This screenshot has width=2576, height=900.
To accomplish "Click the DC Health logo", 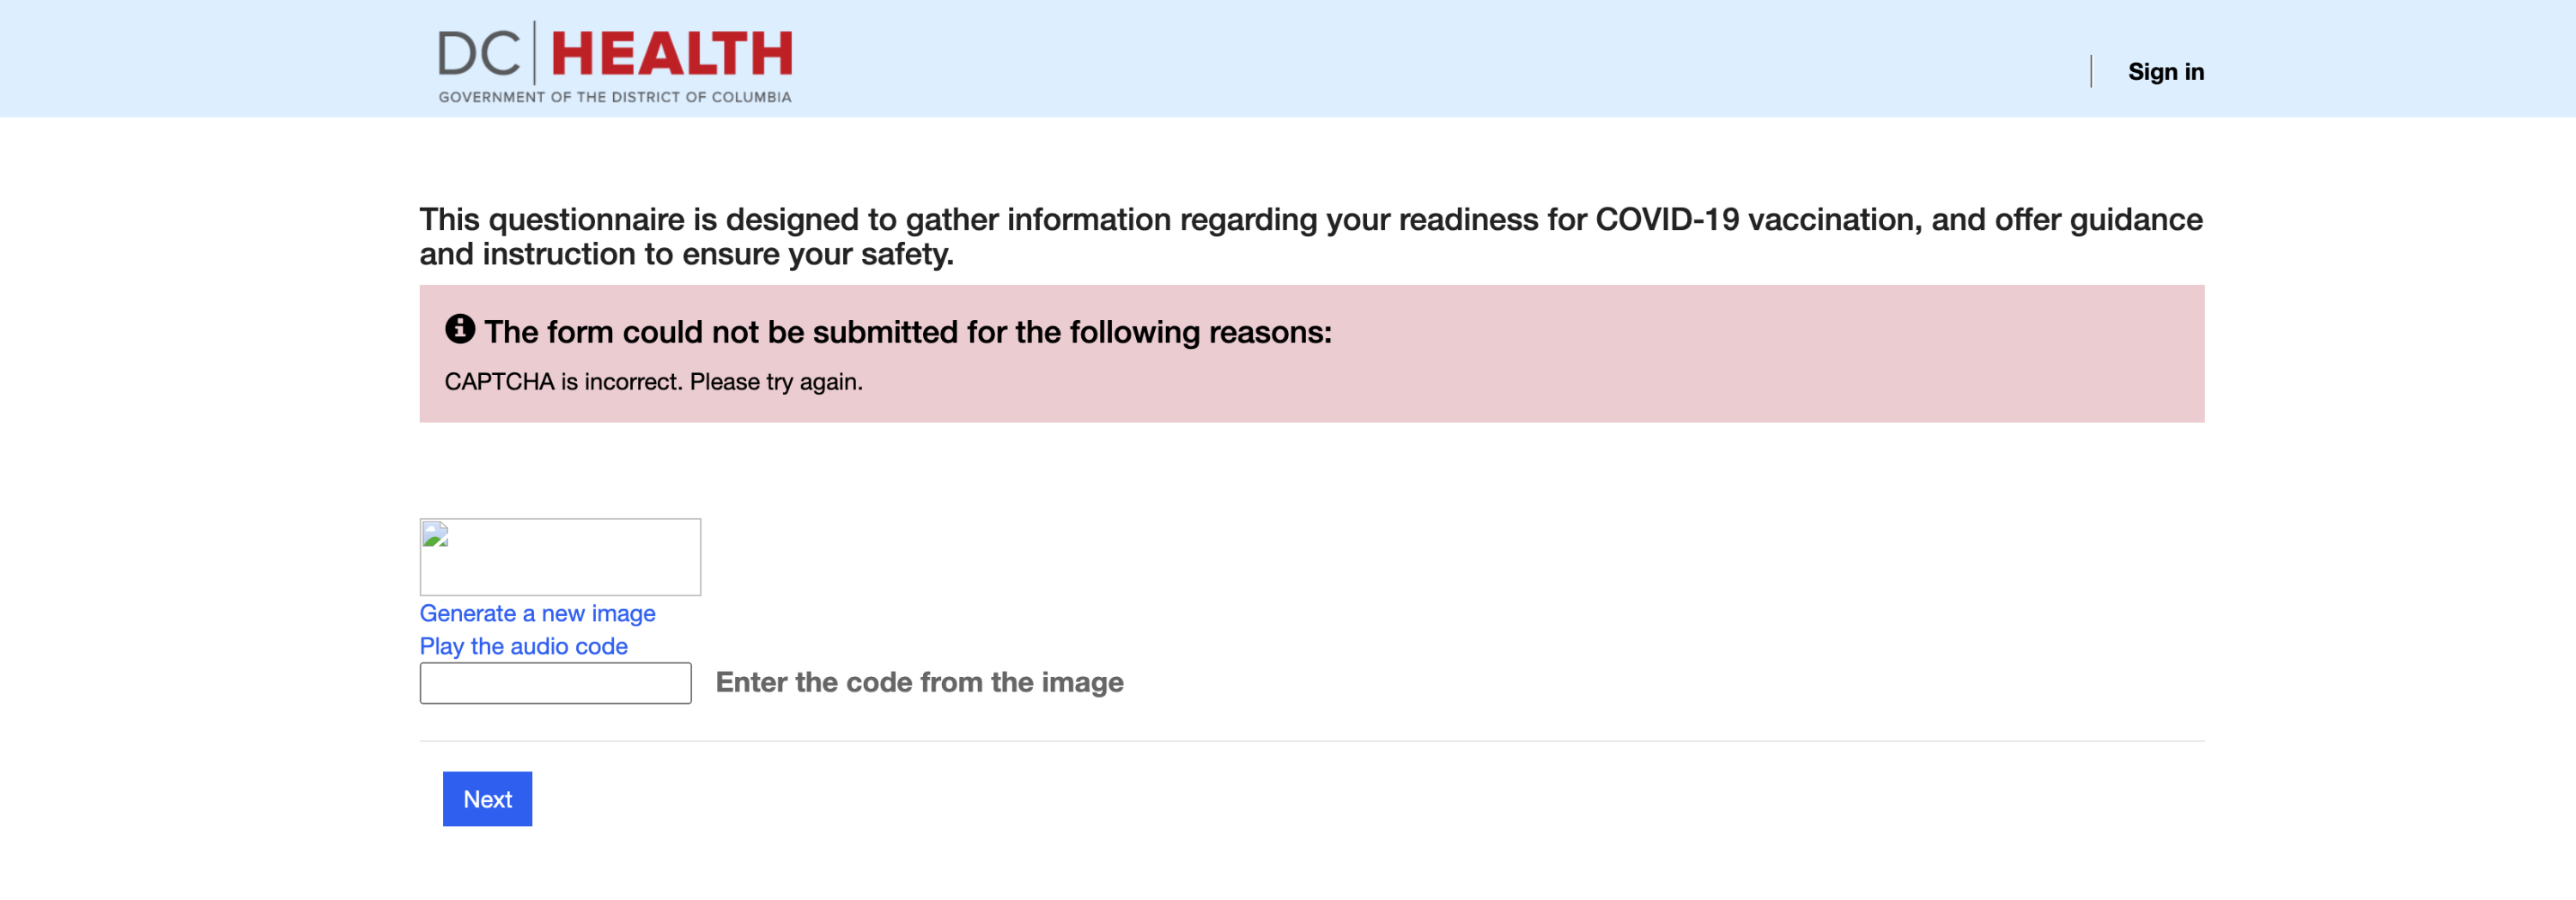I will coord(614,62).
